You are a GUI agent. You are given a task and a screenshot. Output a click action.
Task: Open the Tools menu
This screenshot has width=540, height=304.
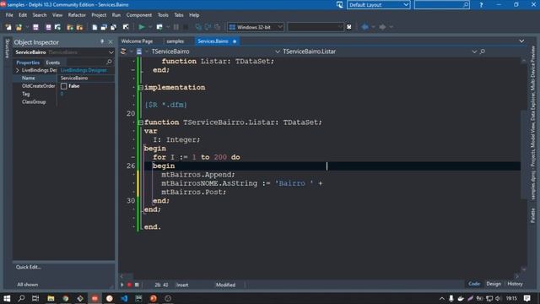[163, 15]
